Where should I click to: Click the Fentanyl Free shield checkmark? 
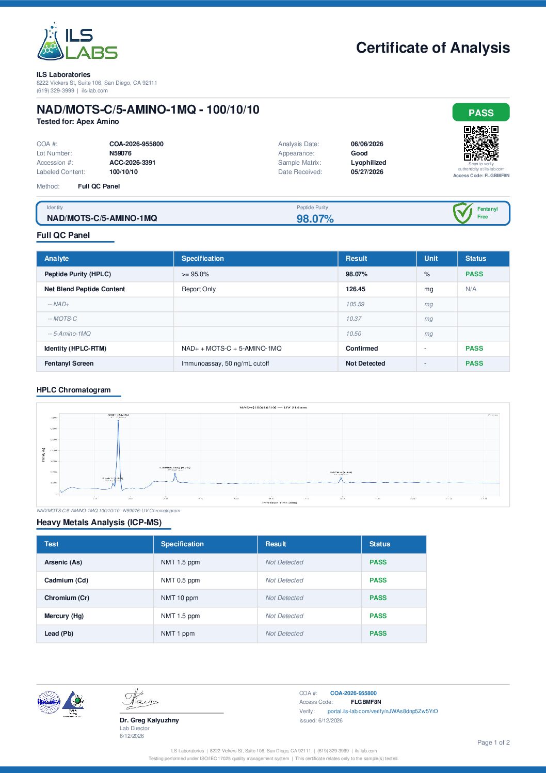[x=462, y=213]
